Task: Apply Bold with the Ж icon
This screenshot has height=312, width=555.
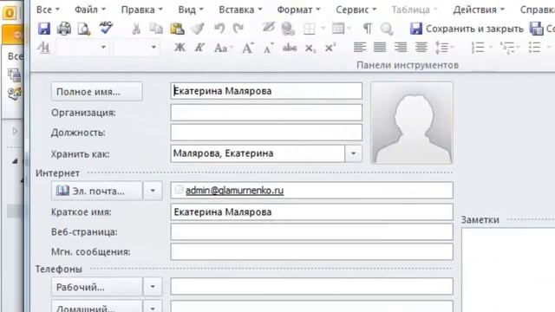Action: point(180,48)
